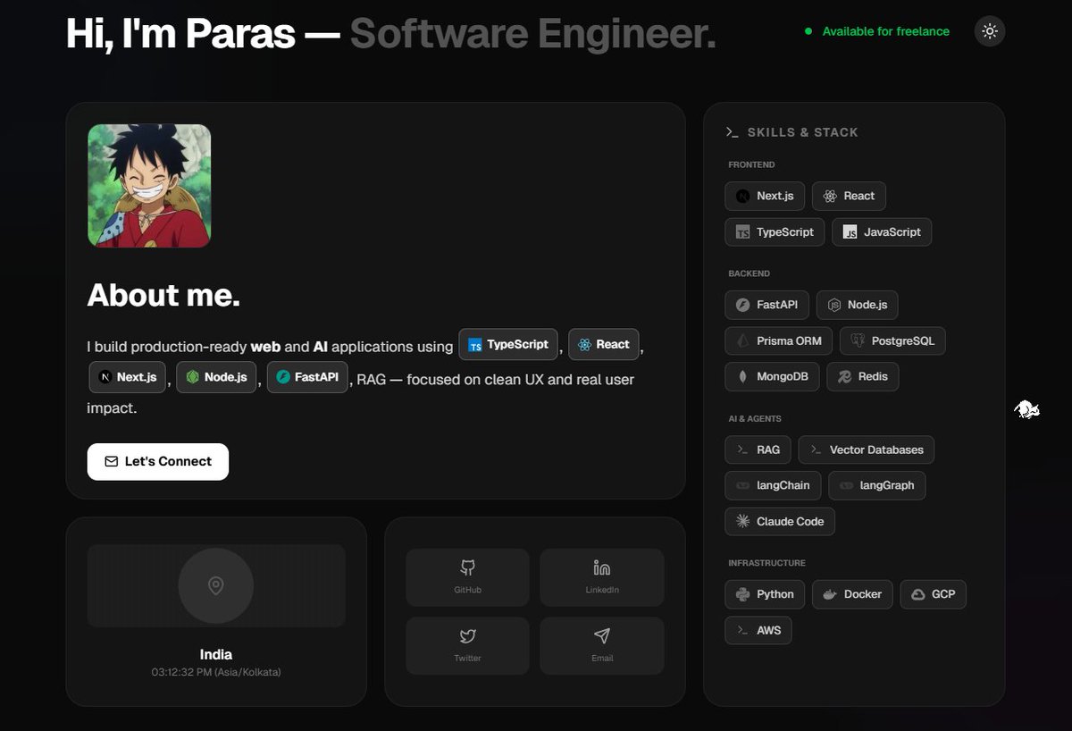Click the Prisma ORM skill chip
The height and width of the screenshot is (731, 1072).
[x=779, y=341]
